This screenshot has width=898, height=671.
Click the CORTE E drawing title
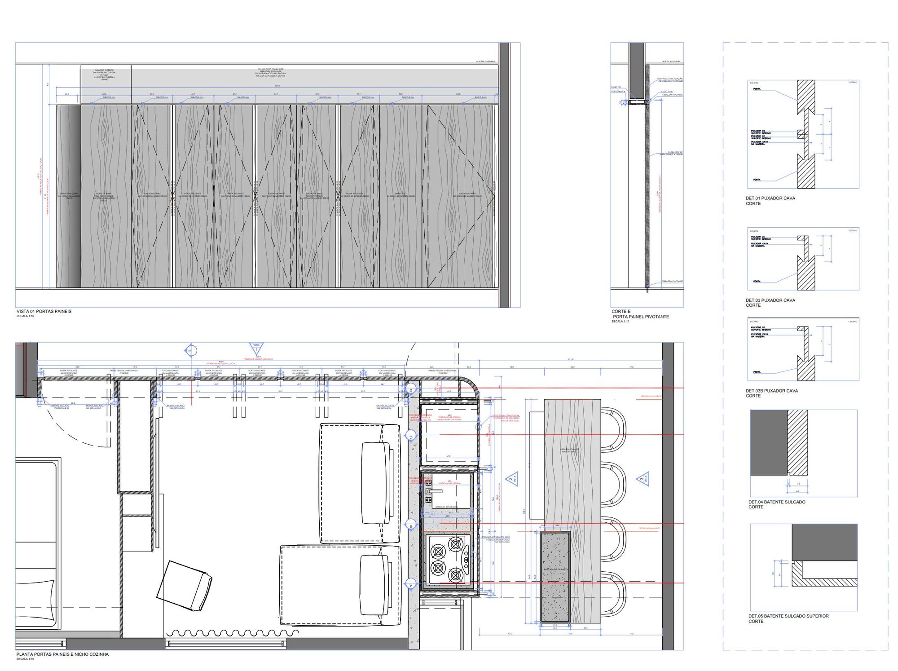[621, 311]
